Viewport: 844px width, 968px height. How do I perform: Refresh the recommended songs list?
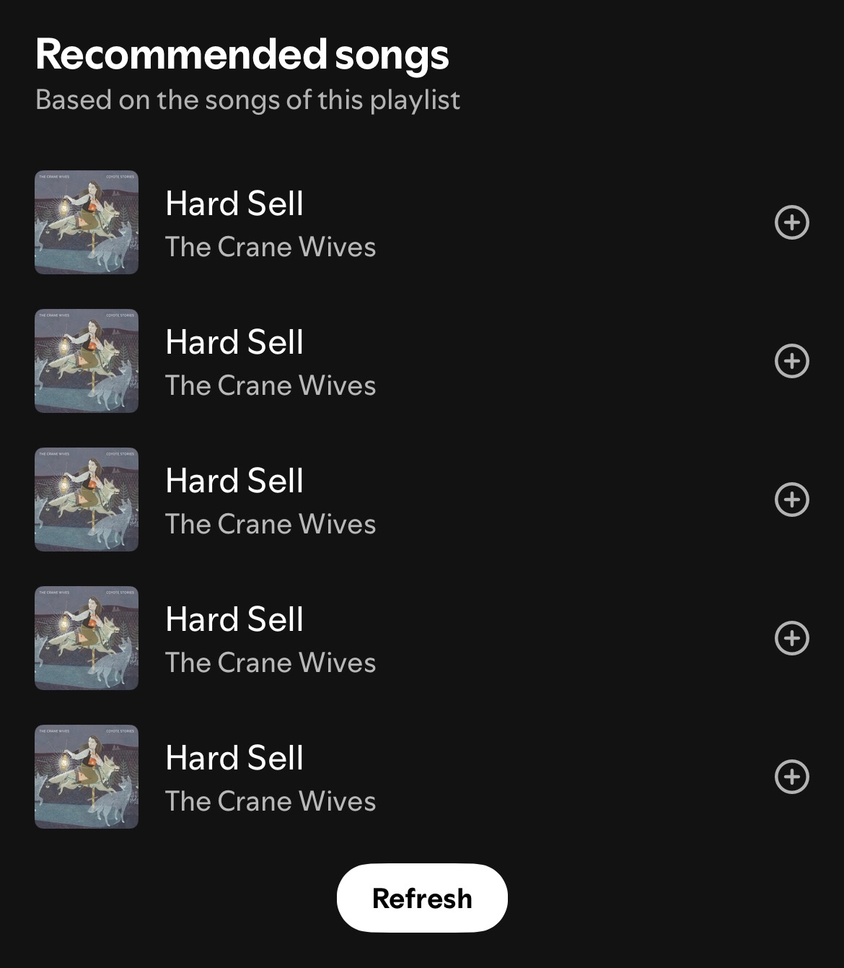coord(422,898)
